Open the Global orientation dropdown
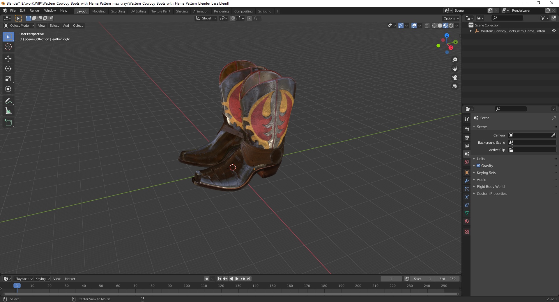This screenshot has width=559, height=302. point(206,18)
